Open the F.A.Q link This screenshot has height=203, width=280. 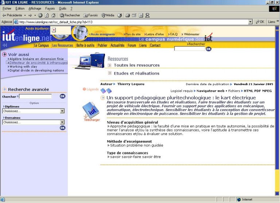tap(173, 34)
